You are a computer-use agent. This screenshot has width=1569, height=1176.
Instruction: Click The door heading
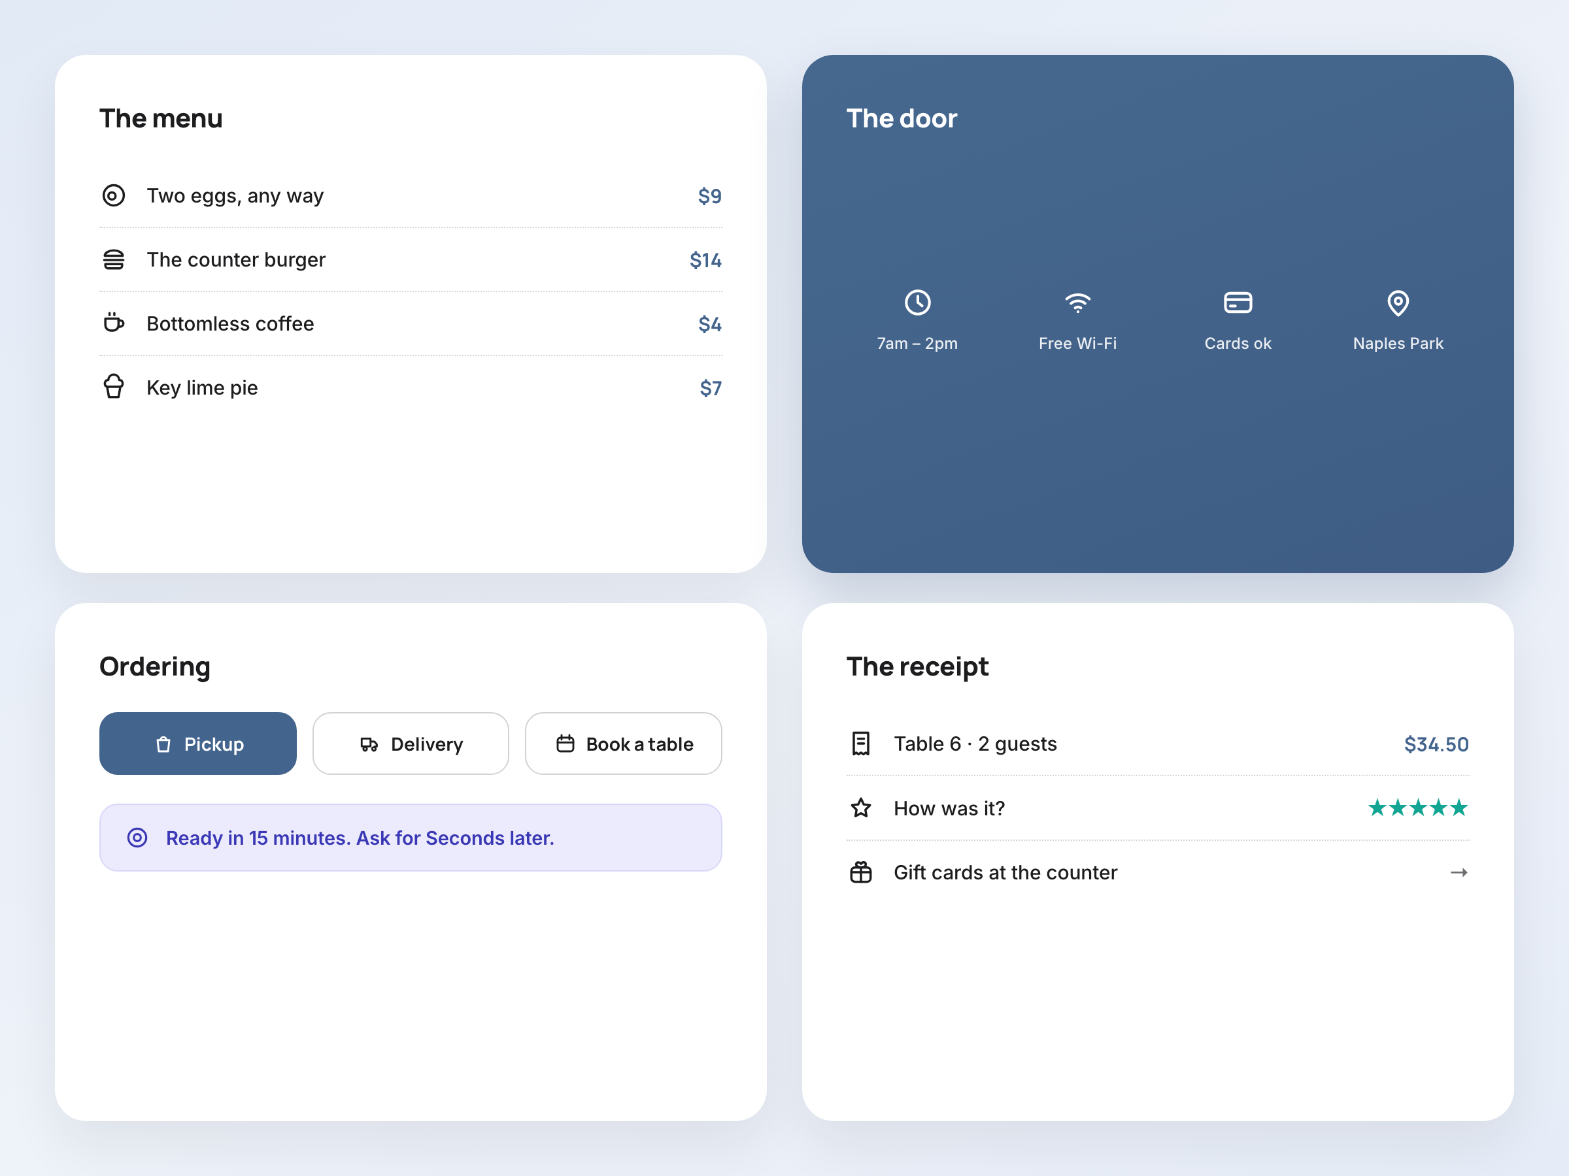(902, 118)
